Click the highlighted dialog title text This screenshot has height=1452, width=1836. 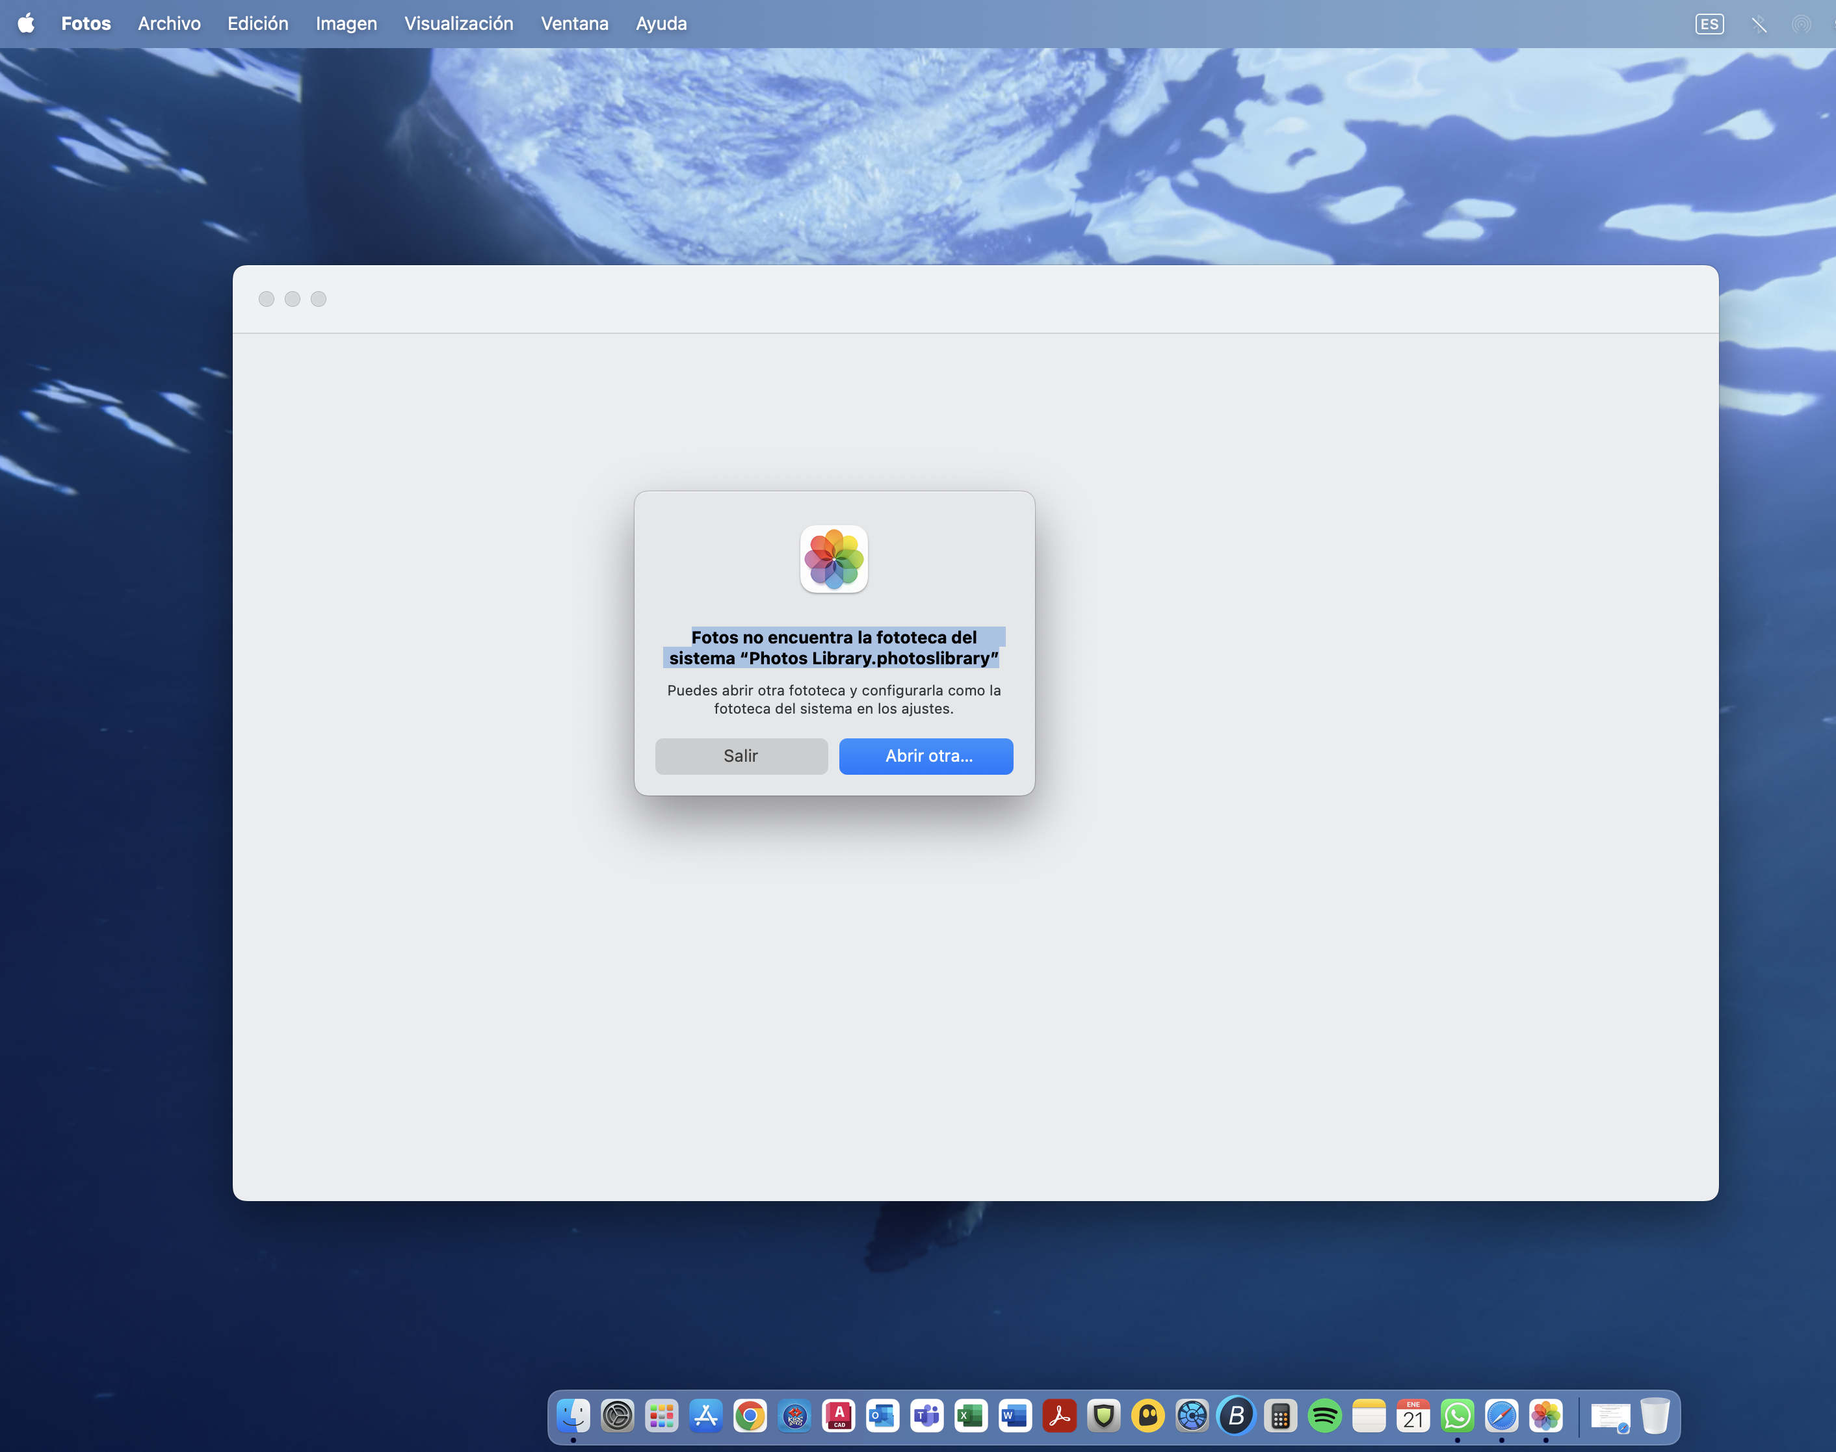pyautogui.click(x=833, y=647)
